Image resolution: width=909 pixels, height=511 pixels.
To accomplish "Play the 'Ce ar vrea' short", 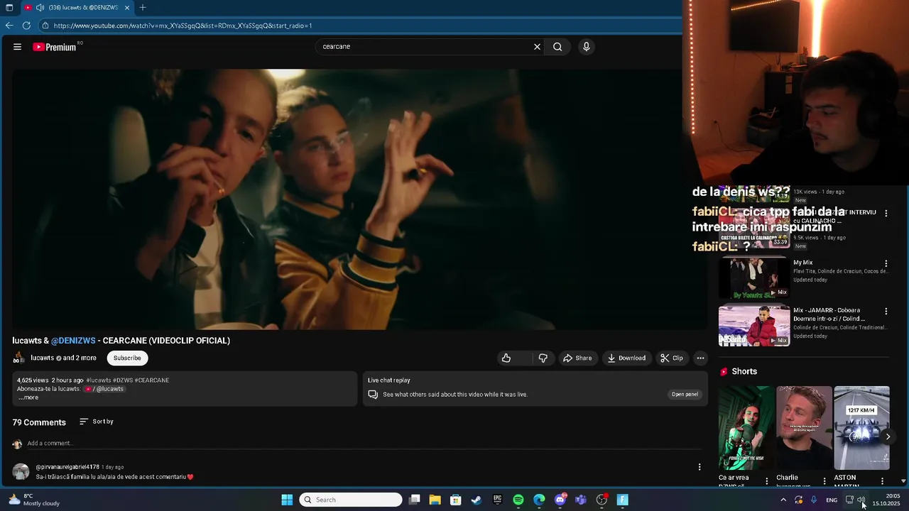I will (x=746, y=428).
